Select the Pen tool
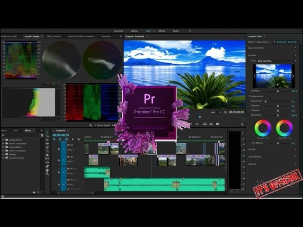This screenshot has height=227, width=303. click(x=47, y=166)
